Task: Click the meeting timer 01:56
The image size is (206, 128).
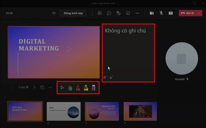Action: [x=9, y=13]
